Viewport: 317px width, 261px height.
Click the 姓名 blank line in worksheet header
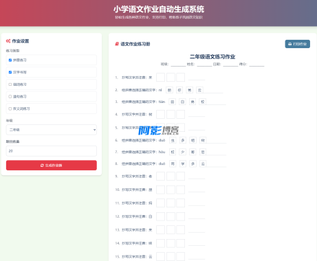[204, 65]
